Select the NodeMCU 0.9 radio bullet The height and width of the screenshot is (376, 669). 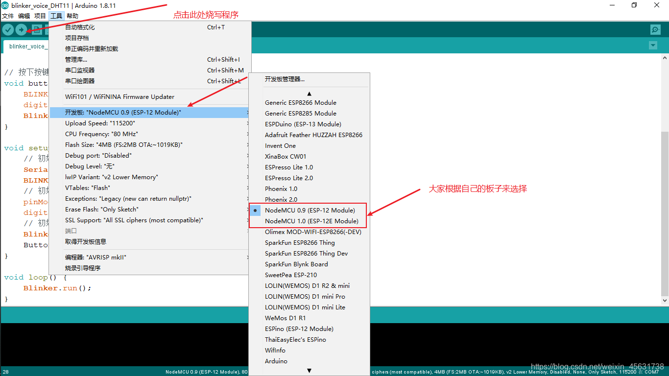click(255, 210)
